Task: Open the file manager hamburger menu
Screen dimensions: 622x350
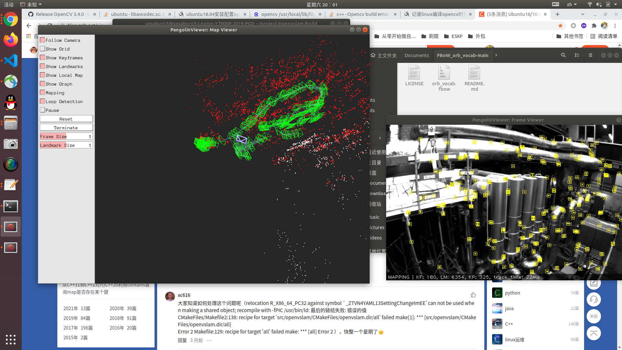Action: [x=590, y=55]
